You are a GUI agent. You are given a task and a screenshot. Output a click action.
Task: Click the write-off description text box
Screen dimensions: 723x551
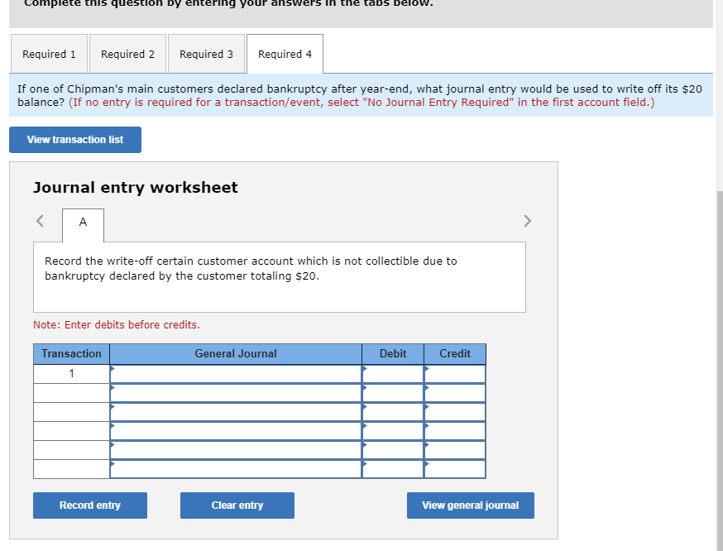click(280, 277)
